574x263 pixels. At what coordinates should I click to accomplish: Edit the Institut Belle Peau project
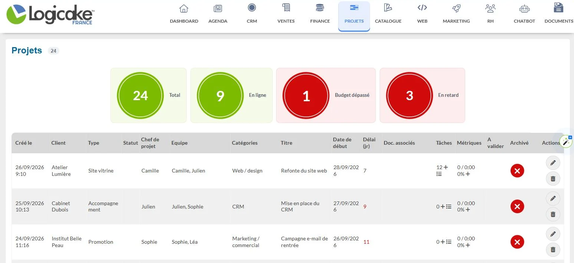click(x=553, y=234)
